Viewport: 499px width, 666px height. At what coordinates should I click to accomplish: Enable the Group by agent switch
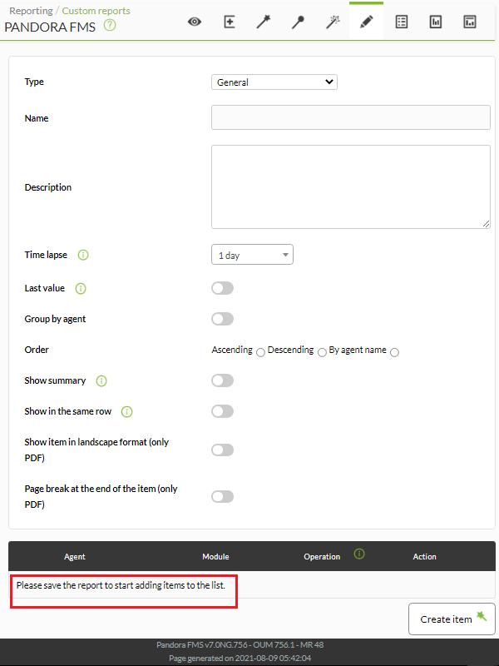222,319
